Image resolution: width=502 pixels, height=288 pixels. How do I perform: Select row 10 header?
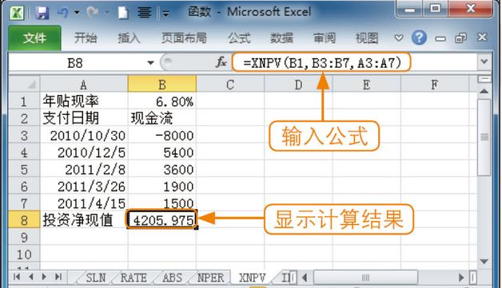[24, 254]
